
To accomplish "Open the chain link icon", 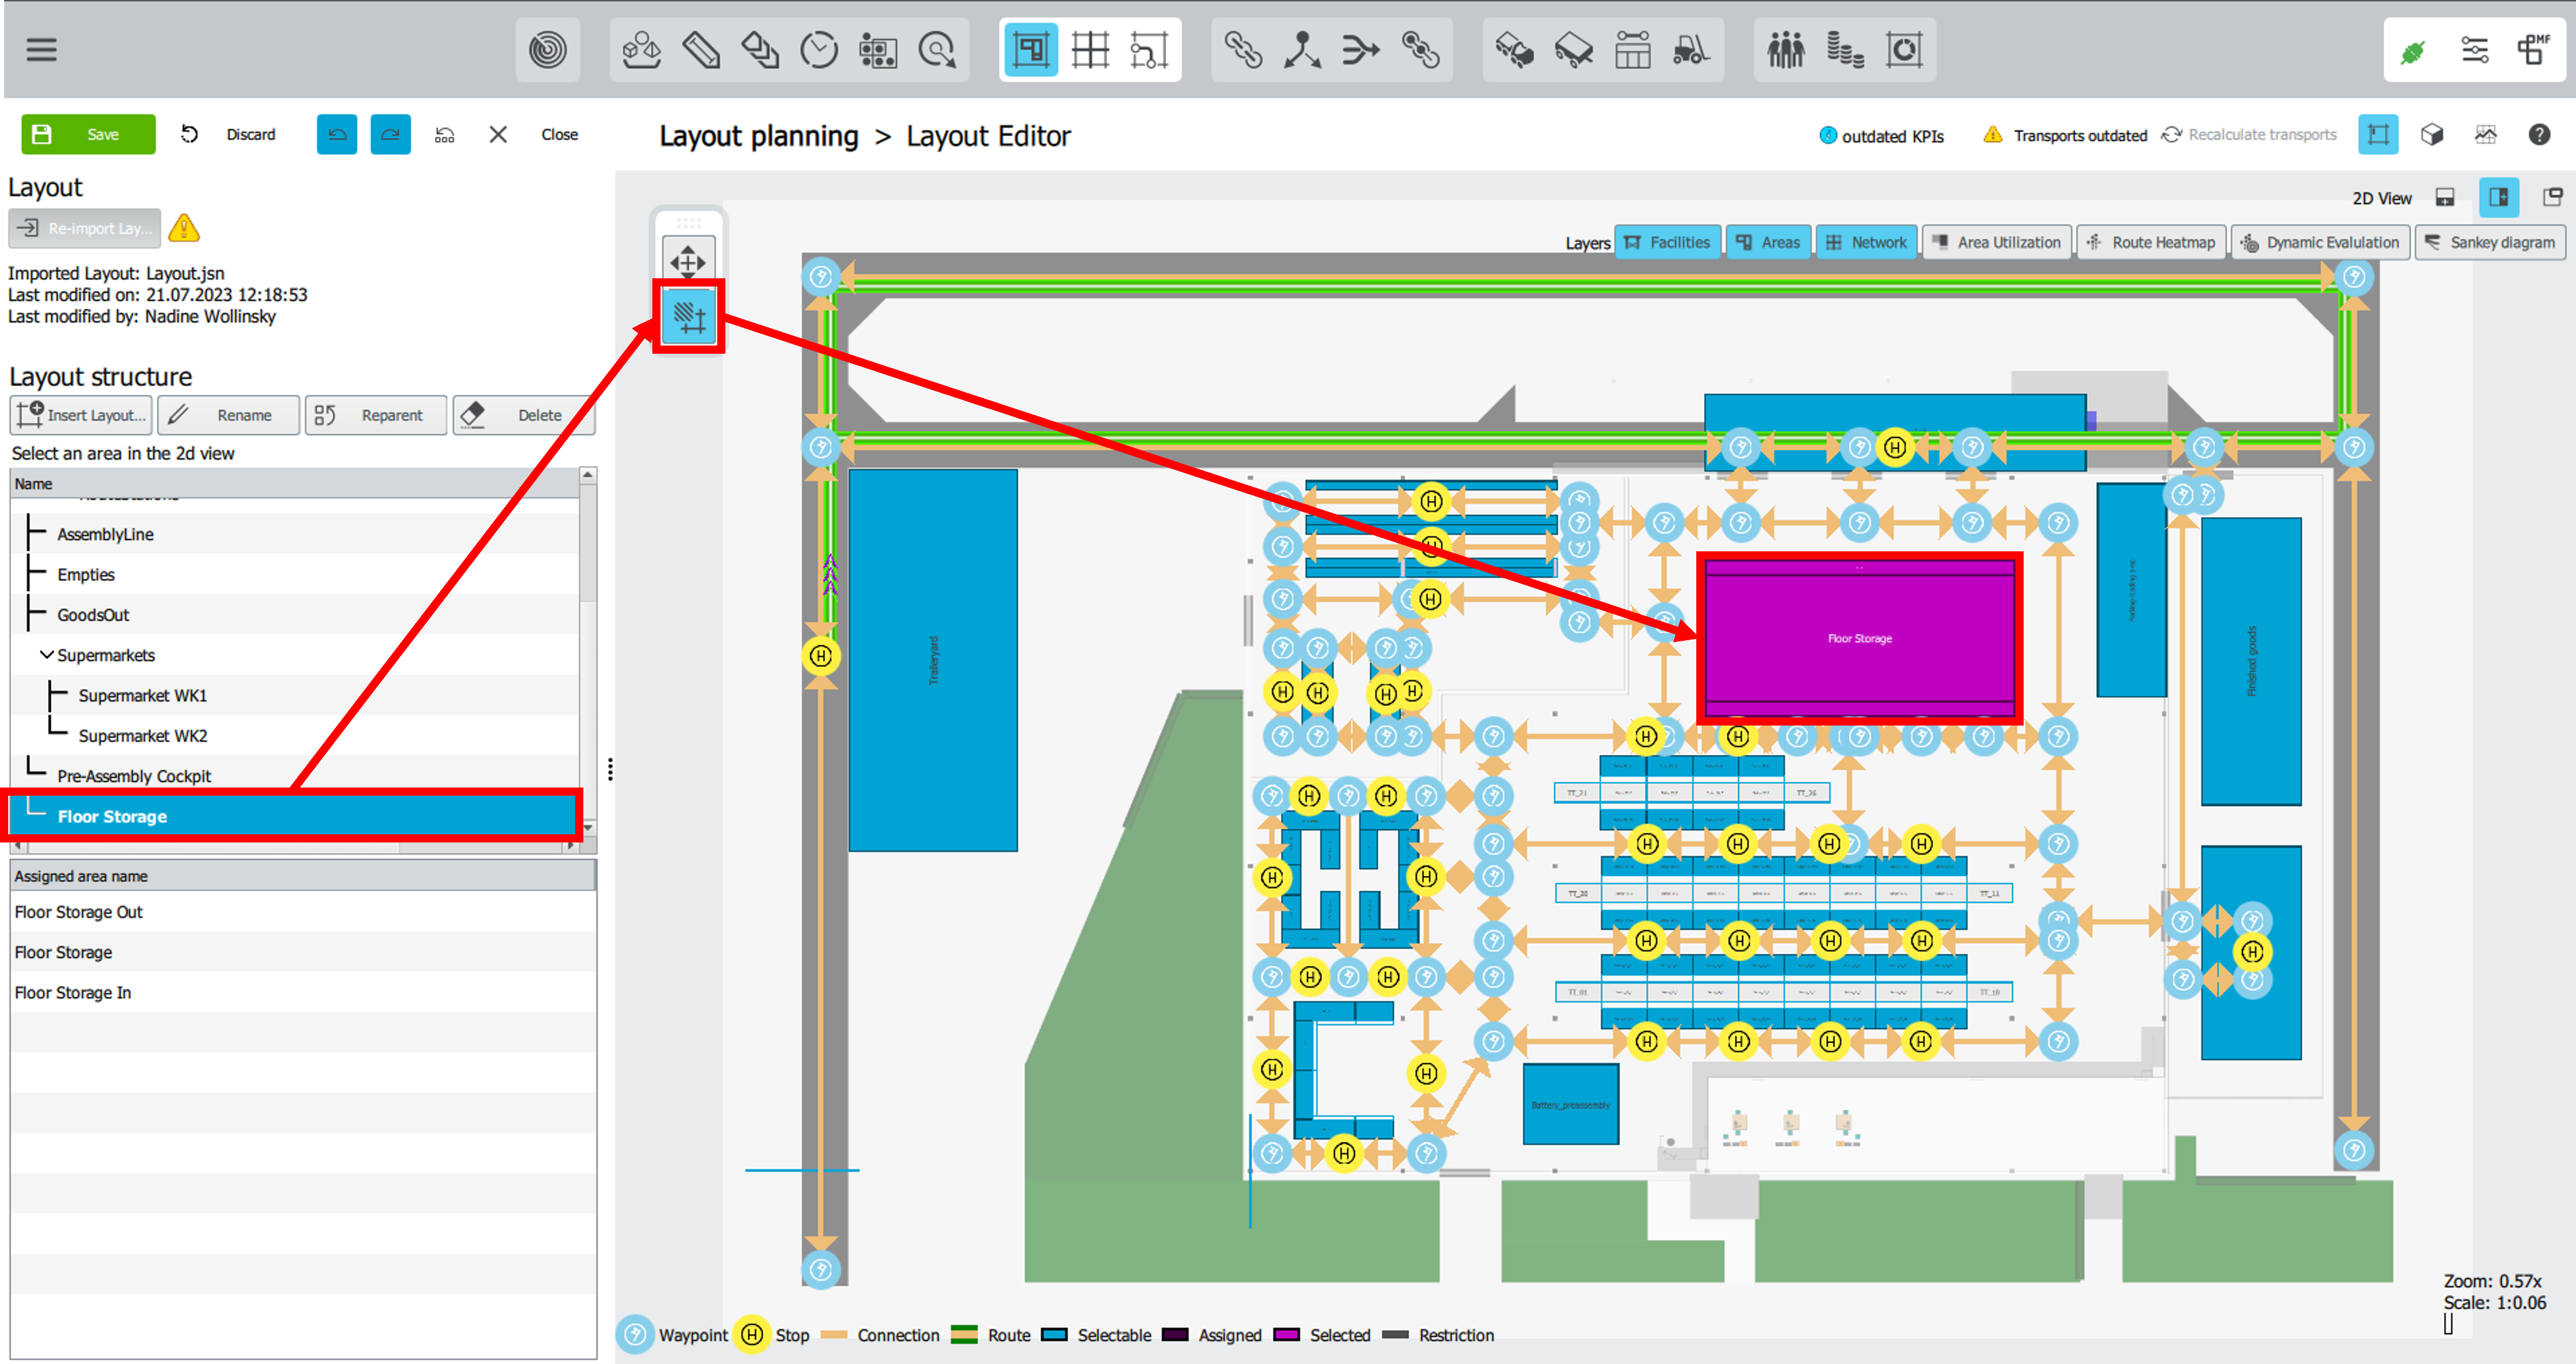I will [x=1243, y=49].
